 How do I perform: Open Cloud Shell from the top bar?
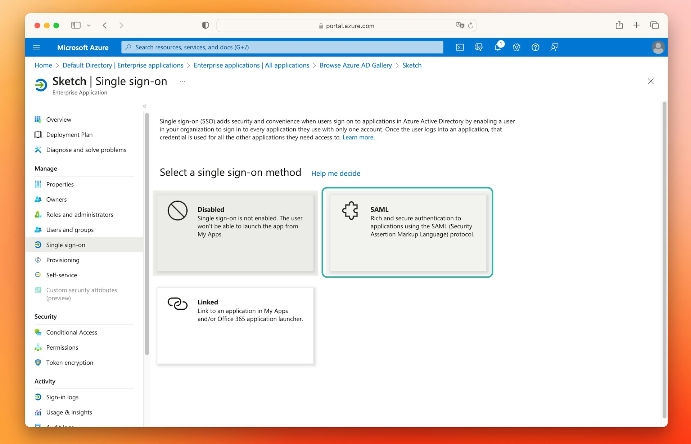[x=460, y=47]
